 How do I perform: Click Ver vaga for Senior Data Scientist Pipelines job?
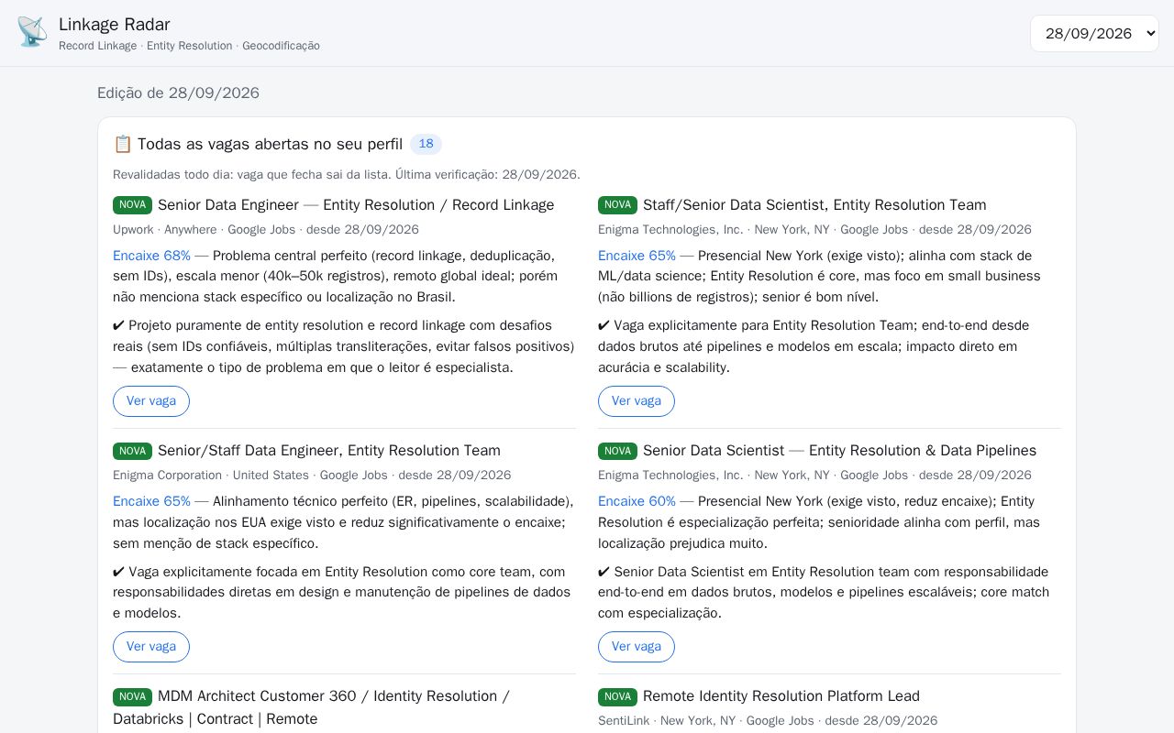point(637,647)
